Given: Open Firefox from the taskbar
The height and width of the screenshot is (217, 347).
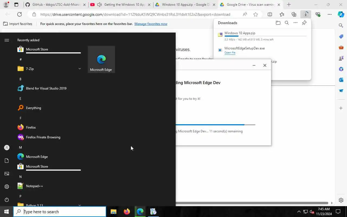Looking at the screenshot, I should click(127, 212).
